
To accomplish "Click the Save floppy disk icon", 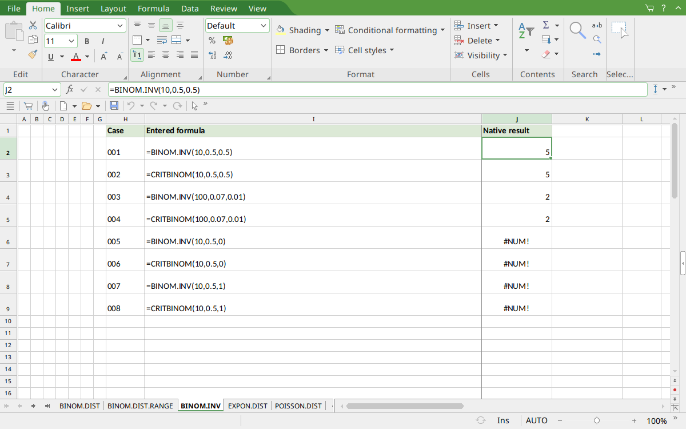I will (x=114, y=106).
